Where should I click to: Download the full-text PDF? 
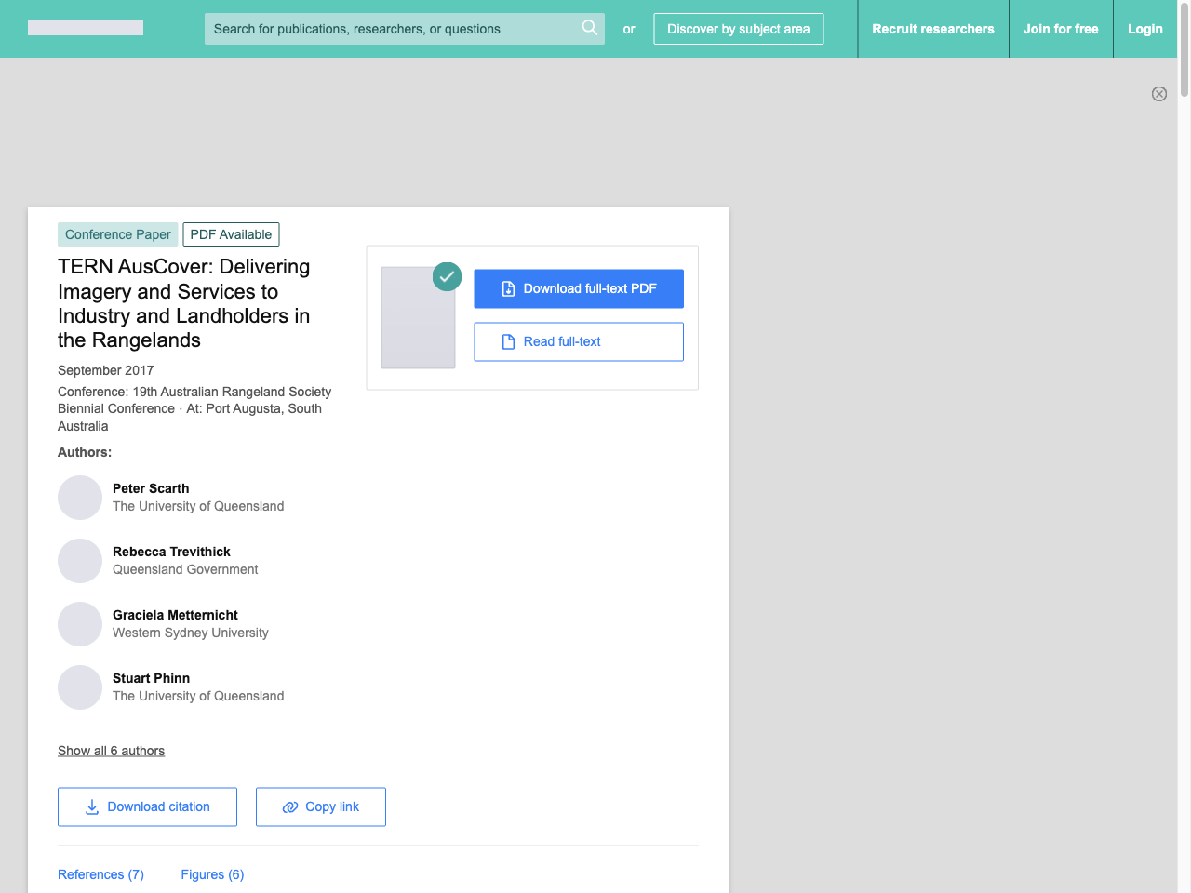579,288
